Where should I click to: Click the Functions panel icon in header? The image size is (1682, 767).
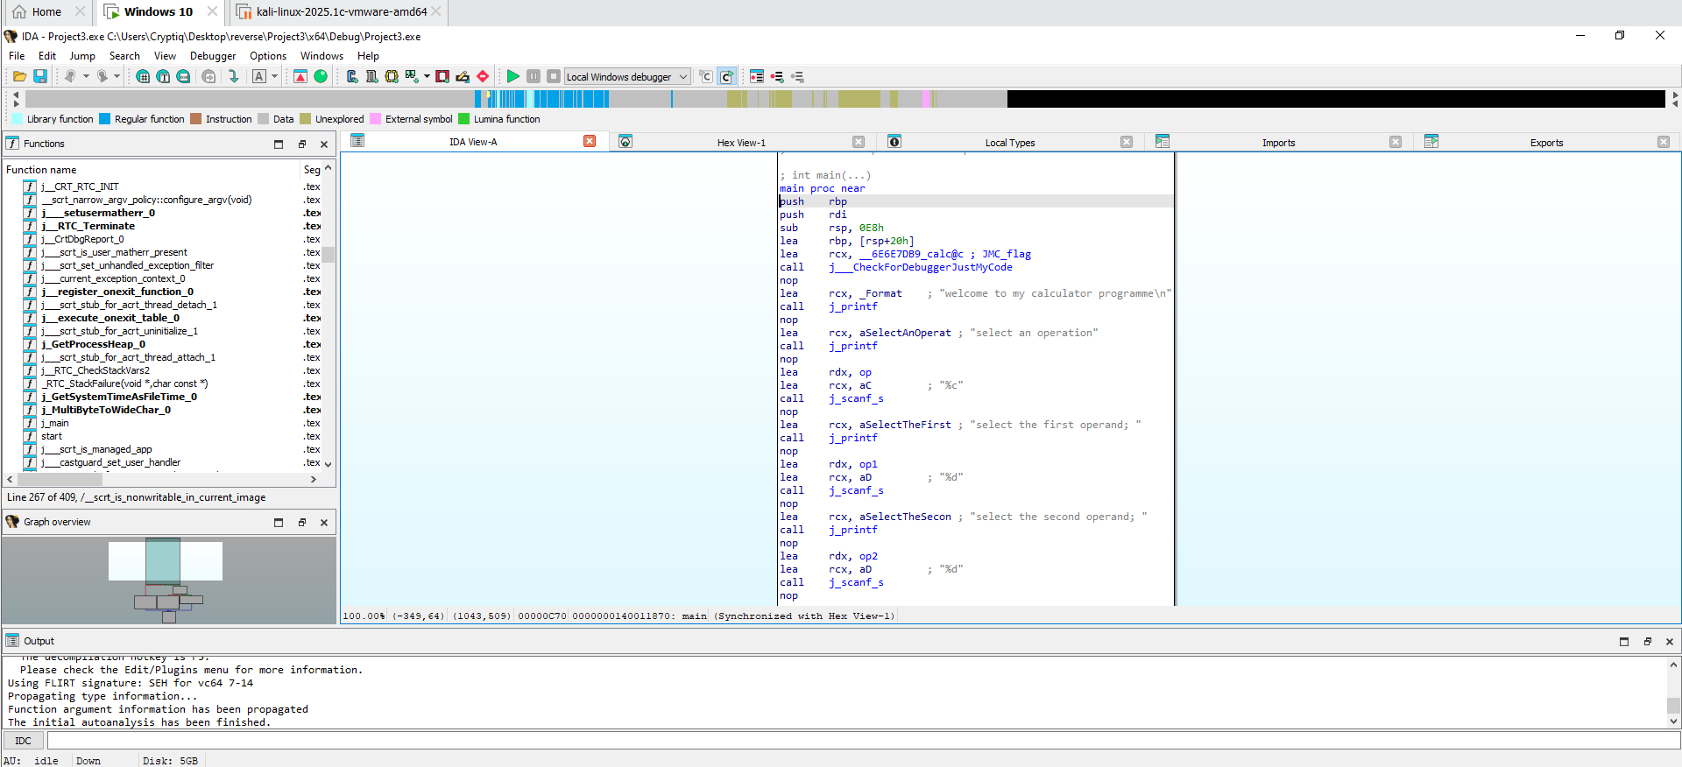pos(12,144)
